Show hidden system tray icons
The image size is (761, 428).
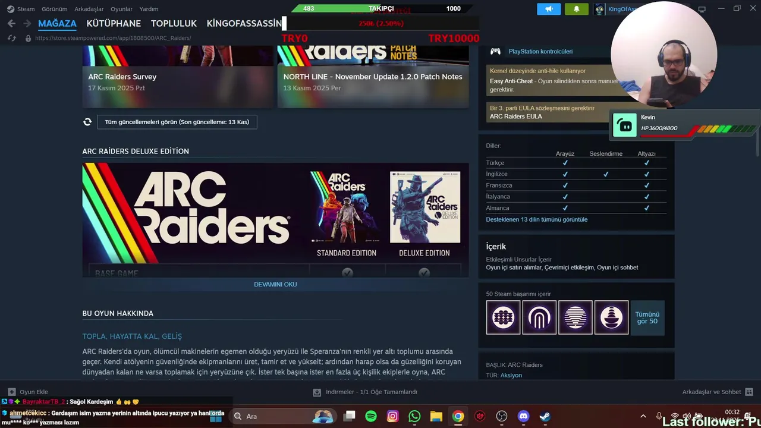click(x=643, y=416)
